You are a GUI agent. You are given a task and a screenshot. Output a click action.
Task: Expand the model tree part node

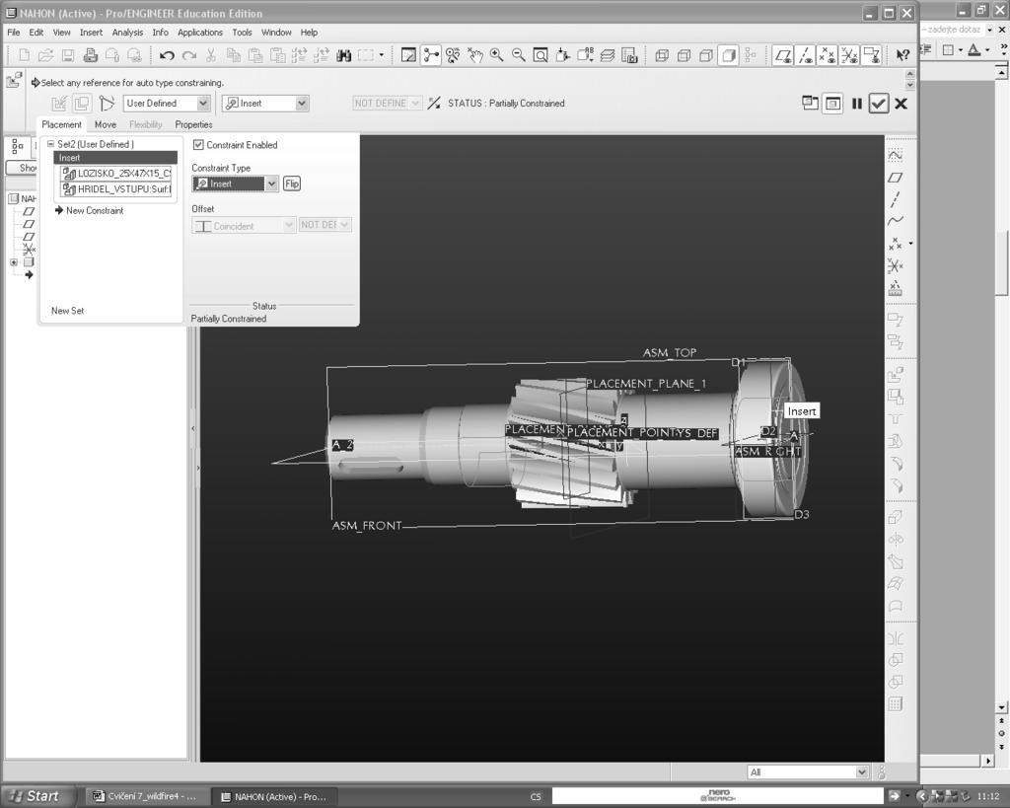tap(14, 262)
